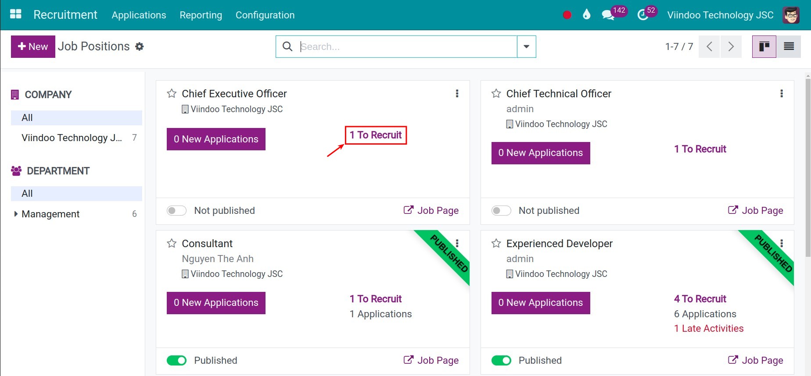Open New Applications for Chief Executive Officer
This screenshot has width=811, height=376.
216,139
